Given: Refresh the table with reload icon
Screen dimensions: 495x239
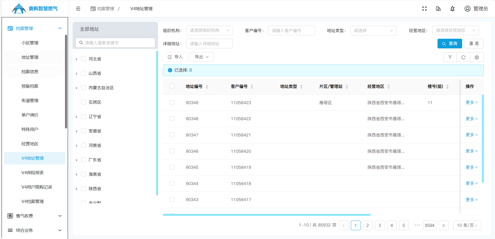Looking at the screenshot, I should 463,57.
